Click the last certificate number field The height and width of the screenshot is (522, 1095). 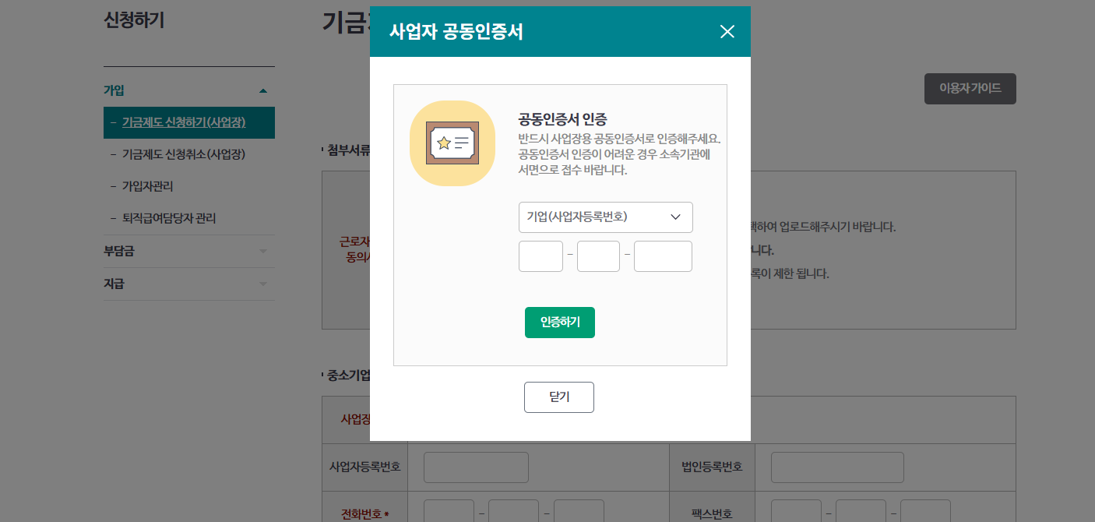[x=663, y=256]
